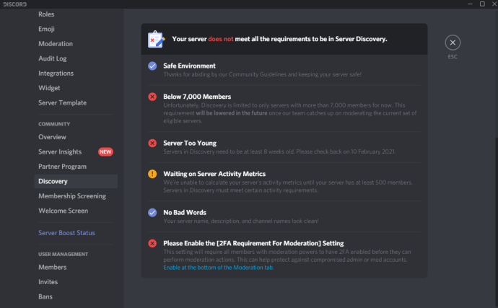The height and width of the screenshot is (308, 498).
Task: Select the Discovery tab
Action: (x=76, y=181)
